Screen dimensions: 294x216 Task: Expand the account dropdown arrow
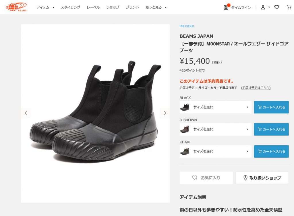click(269, 7)
